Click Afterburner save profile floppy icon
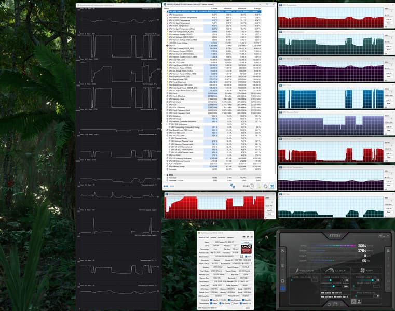The image size is (395, 311). coord(335,304)
